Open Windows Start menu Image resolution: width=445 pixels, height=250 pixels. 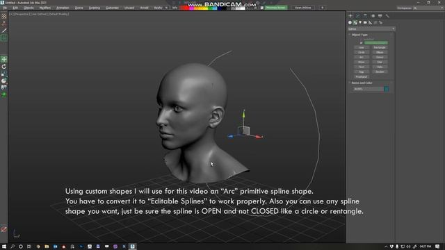click(x=4, y=247)
